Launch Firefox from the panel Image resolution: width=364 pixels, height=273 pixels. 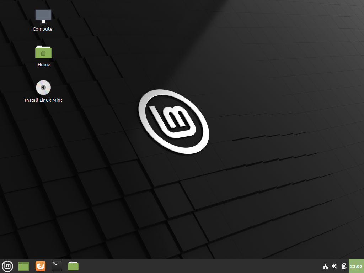coord(41,266)
